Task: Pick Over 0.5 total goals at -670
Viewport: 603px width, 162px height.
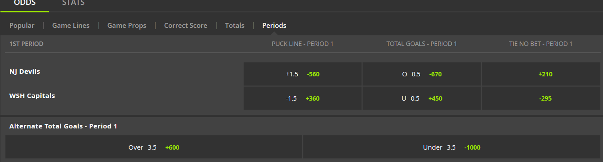Action: [x=422, y=74]
